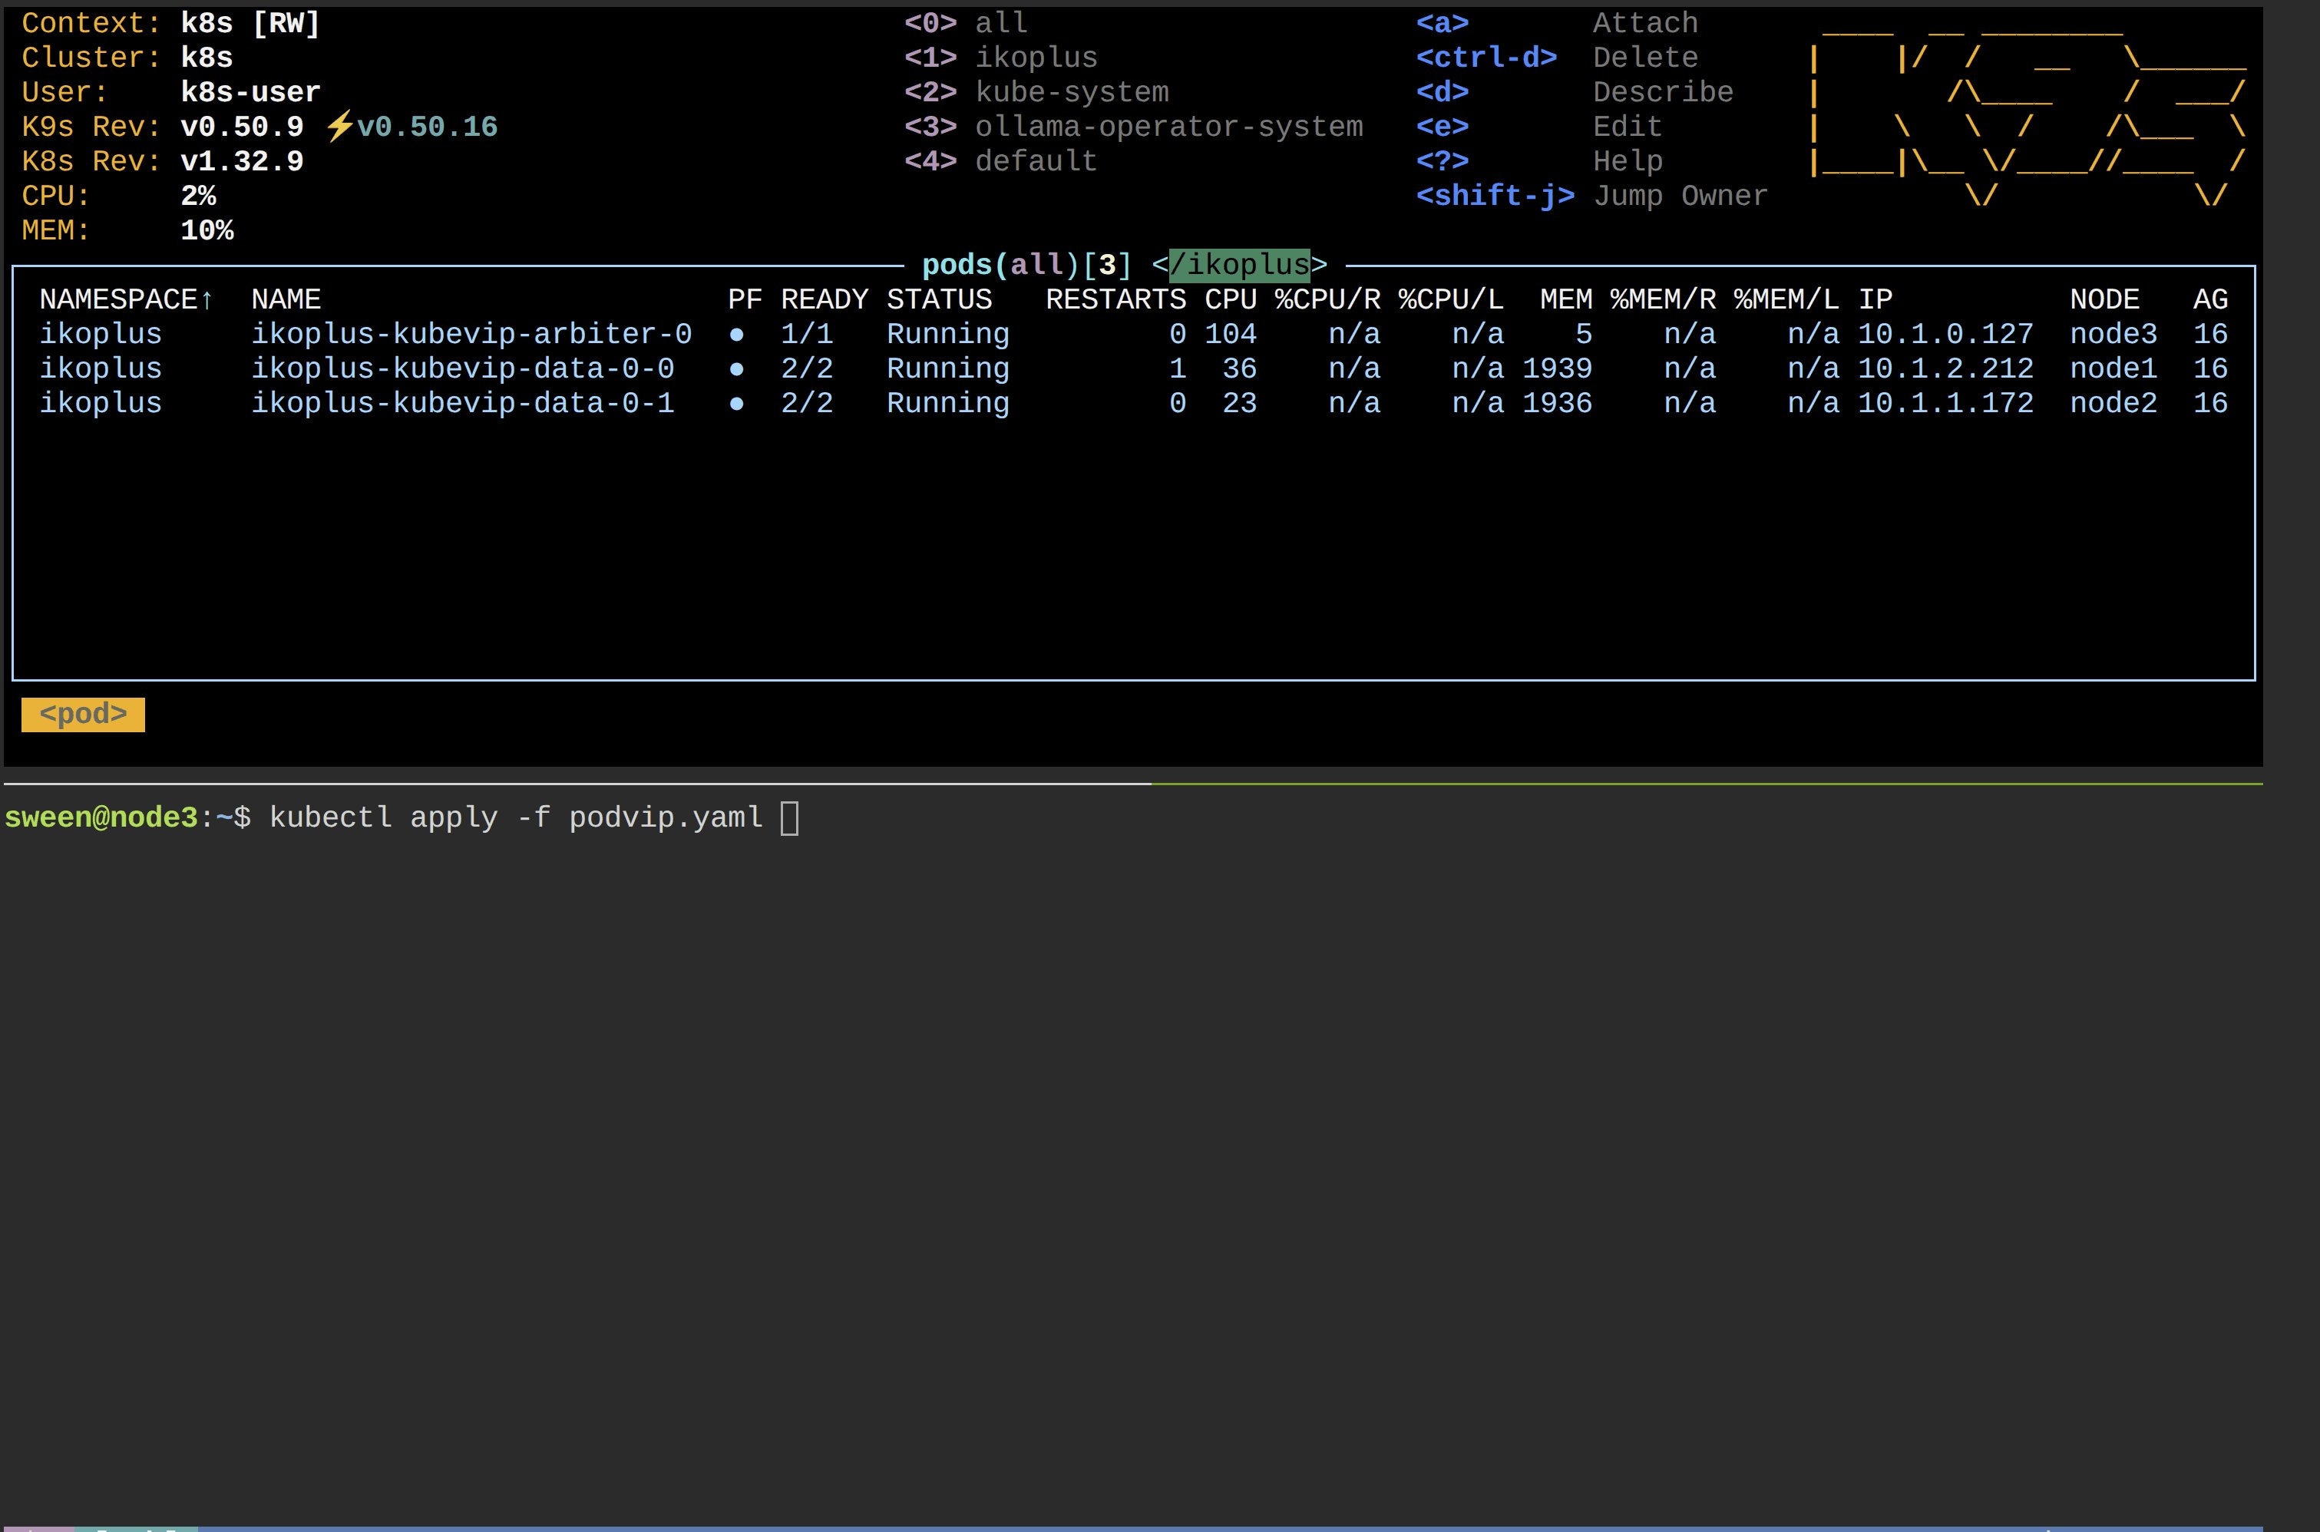The width and height of the screenshot is (2320, 1532).
Task: Choose the <4> default namespace shortcut
Action: (1001, 161)
